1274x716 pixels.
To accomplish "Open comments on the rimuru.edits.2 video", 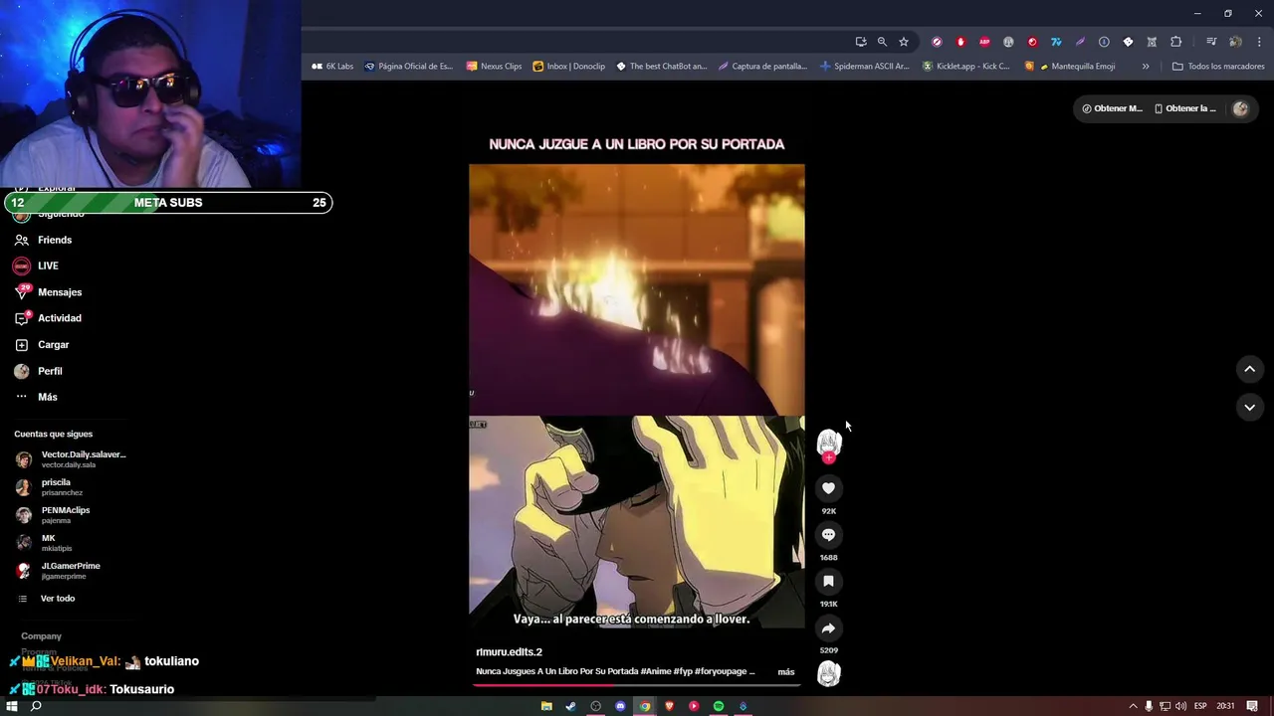I will [828, 535].
